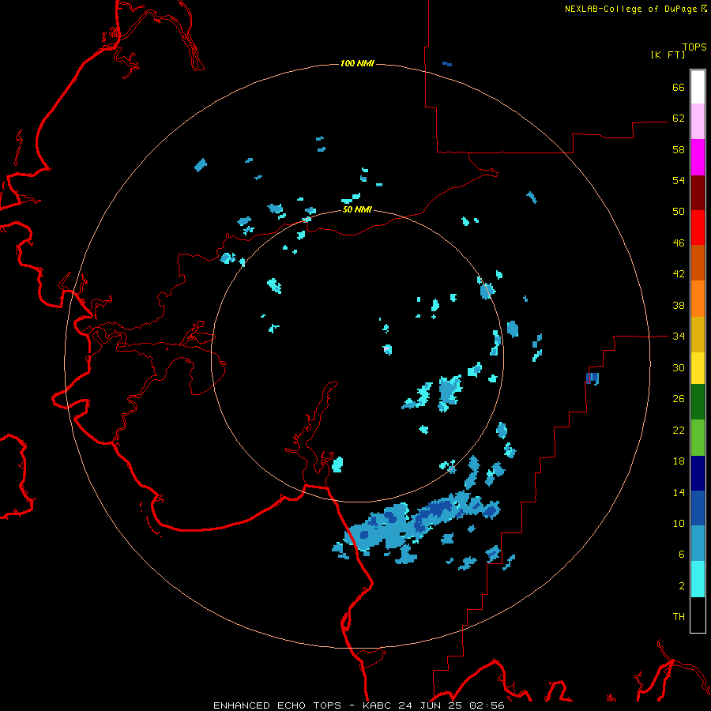Select the light pink swatch below 62

point(698,122)
